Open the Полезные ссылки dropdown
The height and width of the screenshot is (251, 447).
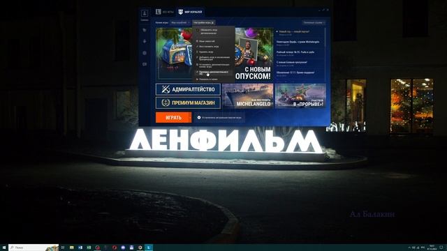pyautogui.click(x=314, y=22)
